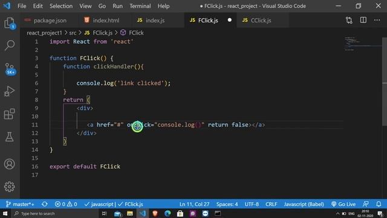Open Microsoft Edge from taskbar
387x218 pixels.
(167, 213)
